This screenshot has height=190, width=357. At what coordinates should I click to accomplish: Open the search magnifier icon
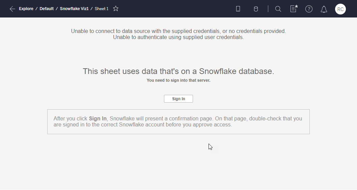coord(278,9)
